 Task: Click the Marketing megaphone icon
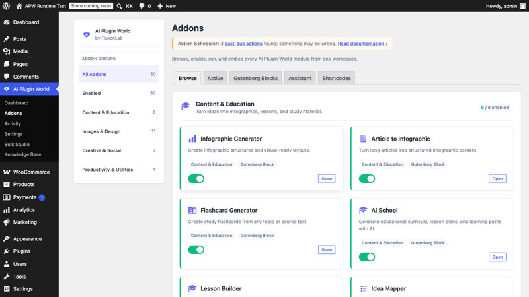click(7, 222)
